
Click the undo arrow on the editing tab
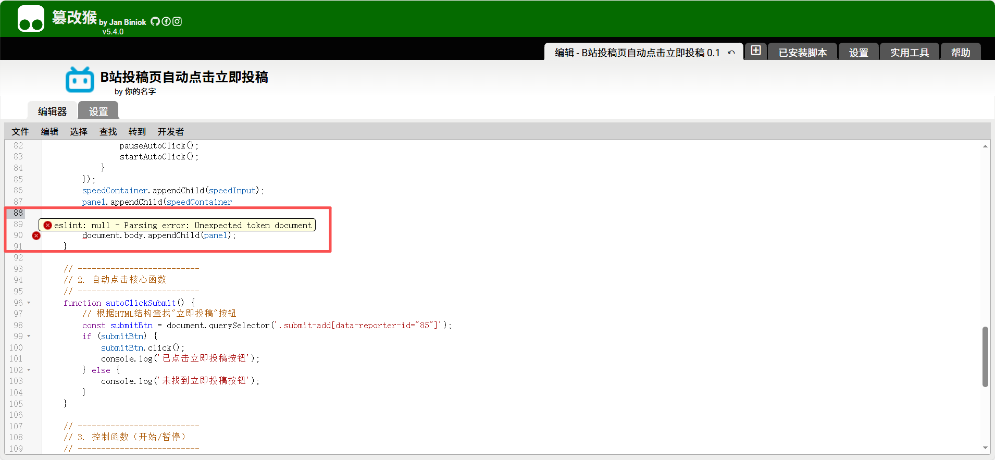(731, 53)
